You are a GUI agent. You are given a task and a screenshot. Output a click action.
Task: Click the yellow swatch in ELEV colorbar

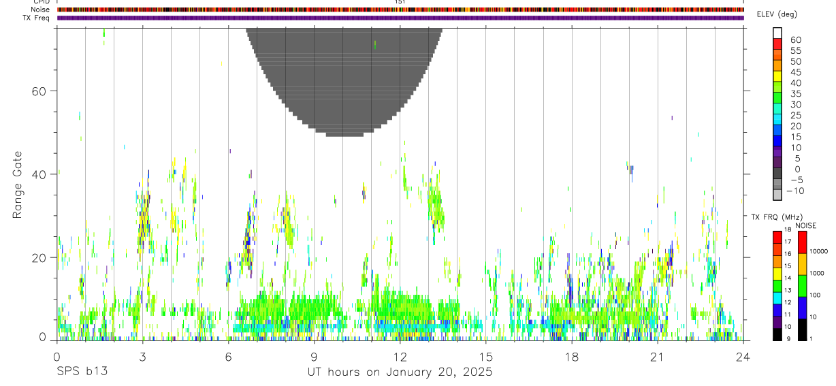pos(778,76)
